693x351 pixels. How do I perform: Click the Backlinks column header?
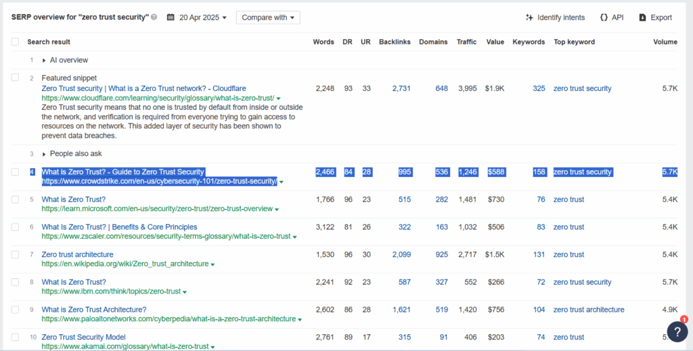pos(395,42)
